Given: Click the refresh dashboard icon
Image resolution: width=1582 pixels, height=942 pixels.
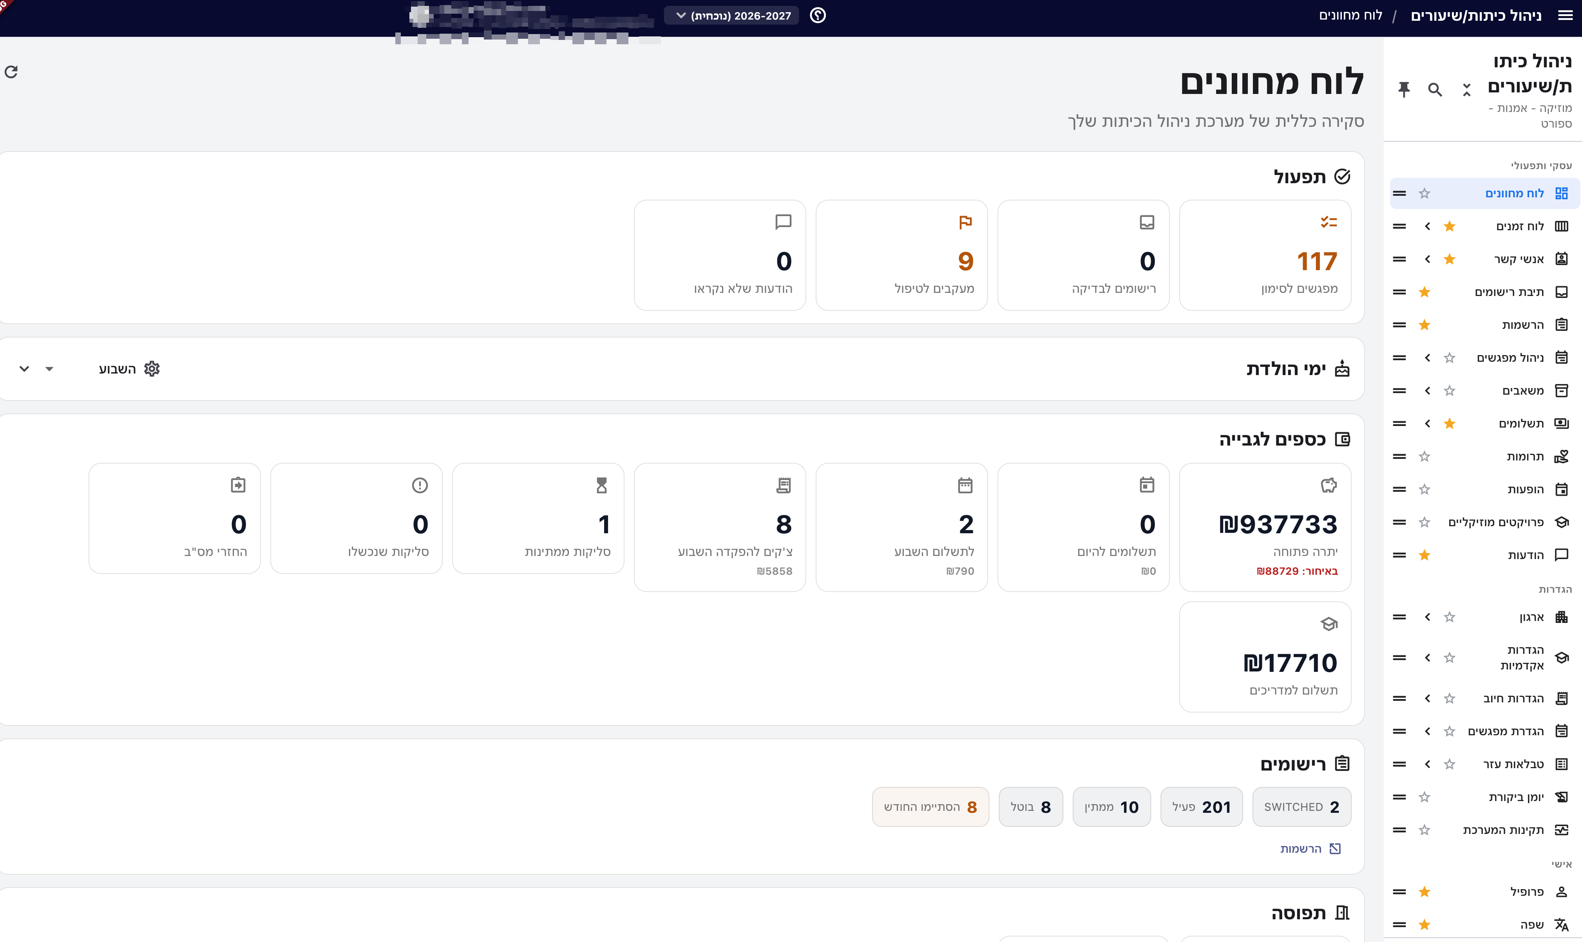Looking at the screenshot, I should (x=11, y=72).
